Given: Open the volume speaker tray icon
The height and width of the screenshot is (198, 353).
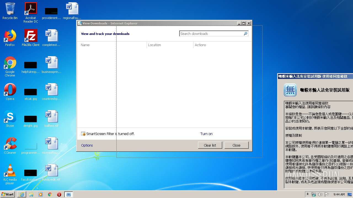Looking at the screenshot, I should pos(320,194).
